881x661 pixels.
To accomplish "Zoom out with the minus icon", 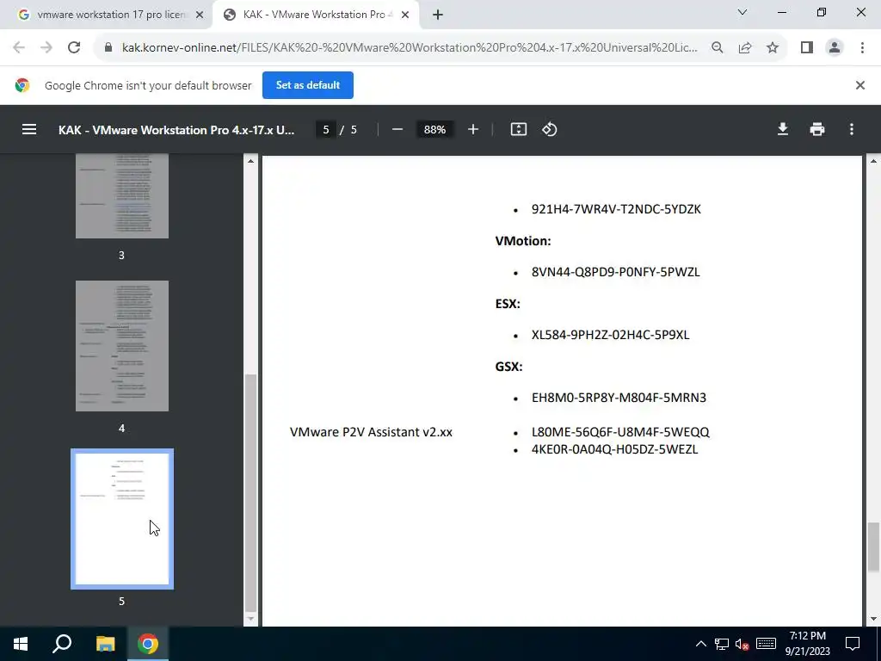I will coord(397,130).
